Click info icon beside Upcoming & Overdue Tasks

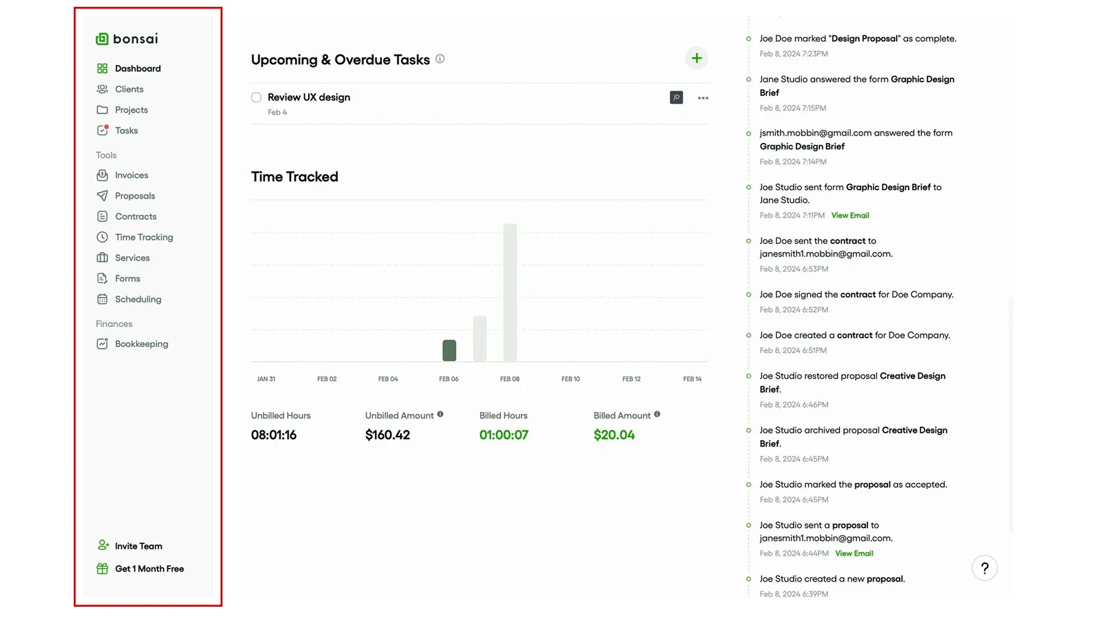(440, 59)
